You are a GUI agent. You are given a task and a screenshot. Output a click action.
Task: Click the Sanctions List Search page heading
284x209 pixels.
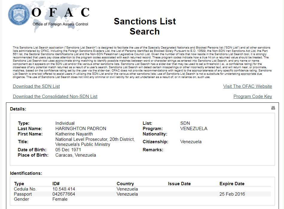tap(145, 26)
